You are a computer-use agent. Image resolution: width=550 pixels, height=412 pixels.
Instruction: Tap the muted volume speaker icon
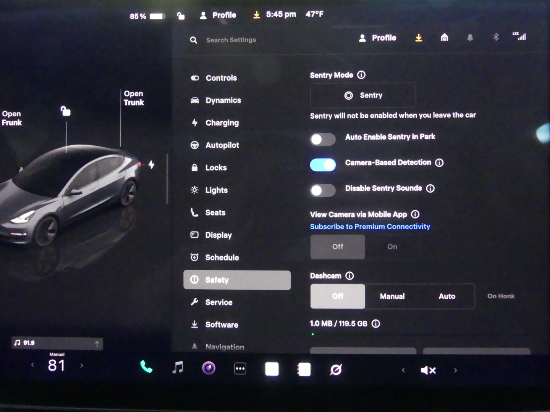click(x=428, y=370)
